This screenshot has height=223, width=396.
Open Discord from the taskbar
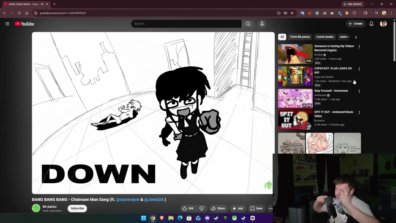pyautogui.click(x=207, y=218)
